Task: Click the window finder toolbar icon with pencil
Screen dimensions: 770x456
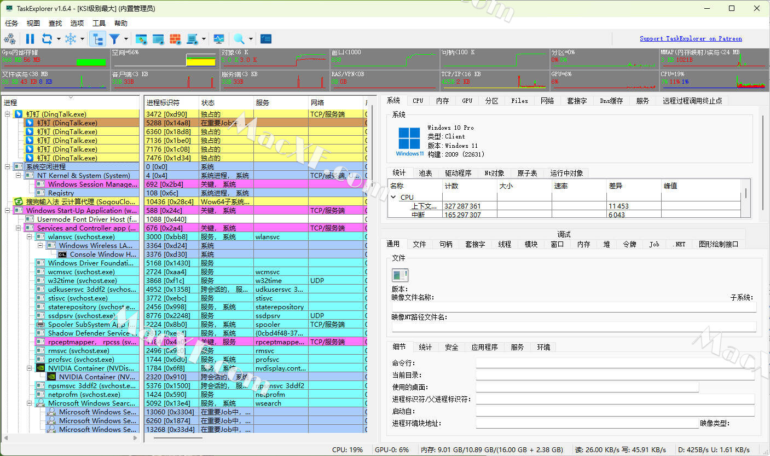Action: [141, 39]
